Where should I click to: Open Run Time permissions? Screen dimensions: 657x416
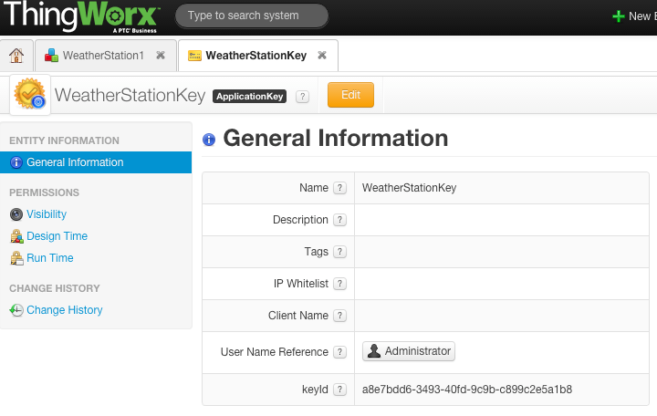coord(50,257)
